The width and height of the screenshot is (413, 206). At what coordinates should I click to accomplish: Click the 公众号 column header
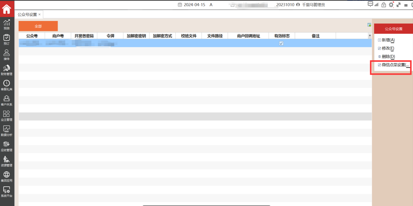(x=32, y=36)
